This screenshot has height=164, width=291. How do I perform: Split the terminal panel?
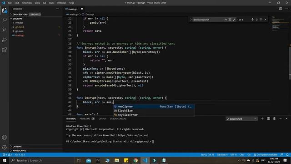pos(268,118)
